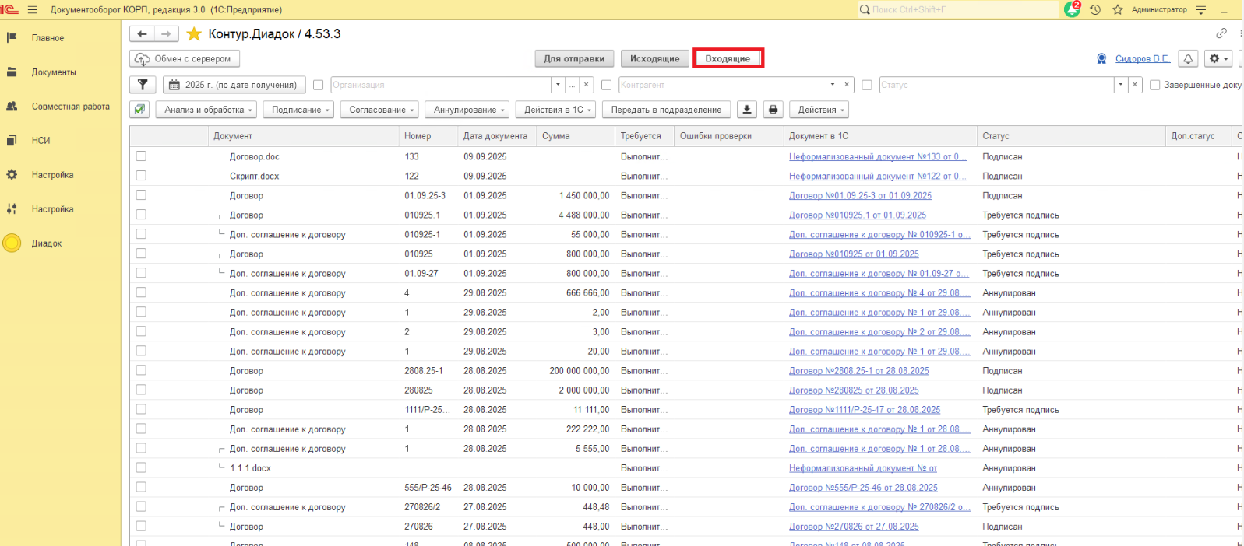Open the green notifications bell with badge

(1072, 9)
